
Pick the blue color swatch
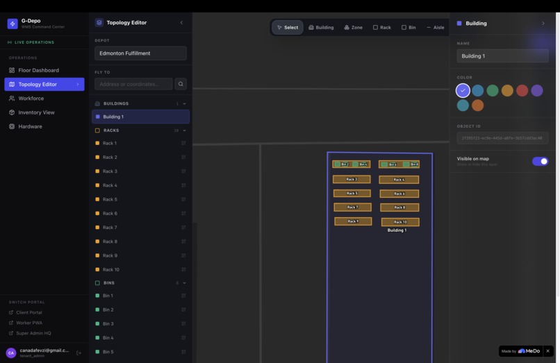click(x=478, y=91)
